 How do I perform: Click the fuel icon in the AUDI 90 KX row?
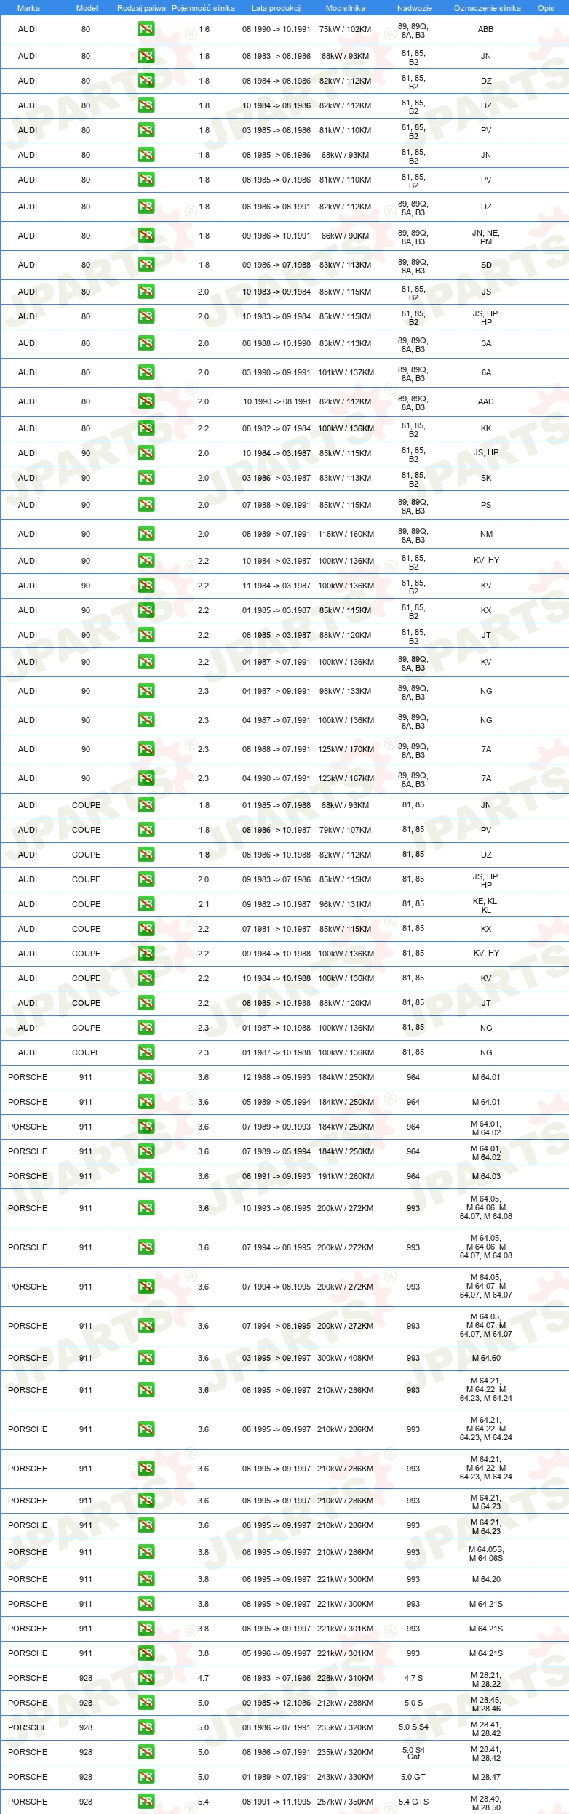point(146,610)
